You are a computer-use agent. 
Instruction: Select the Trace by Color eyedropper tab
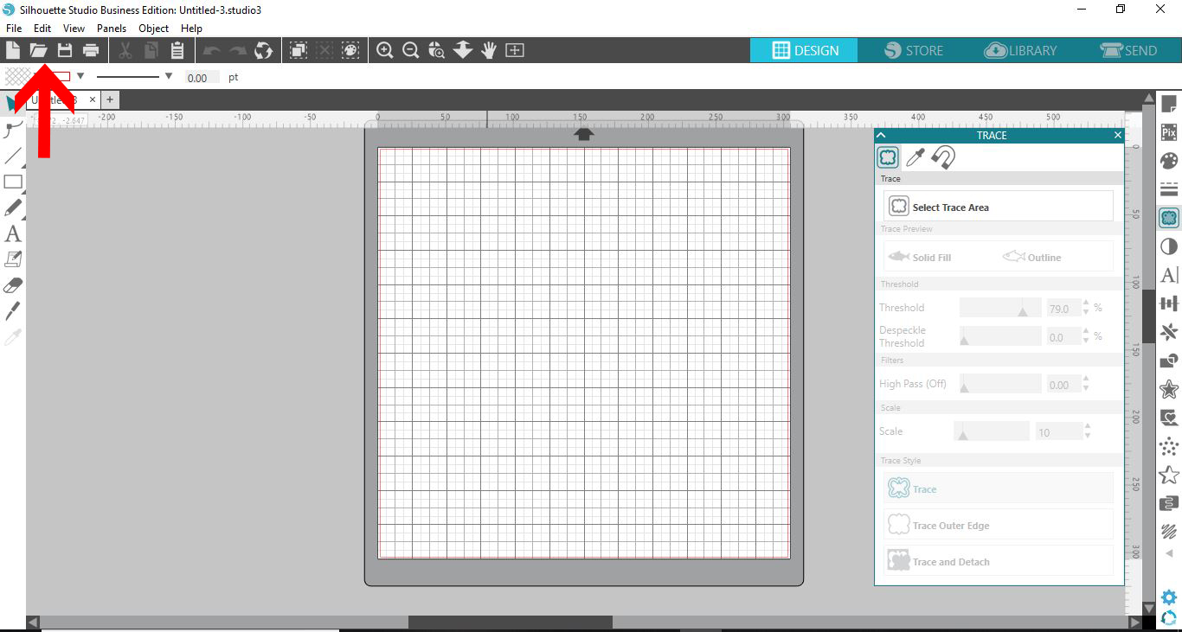[x=915, y=157]
